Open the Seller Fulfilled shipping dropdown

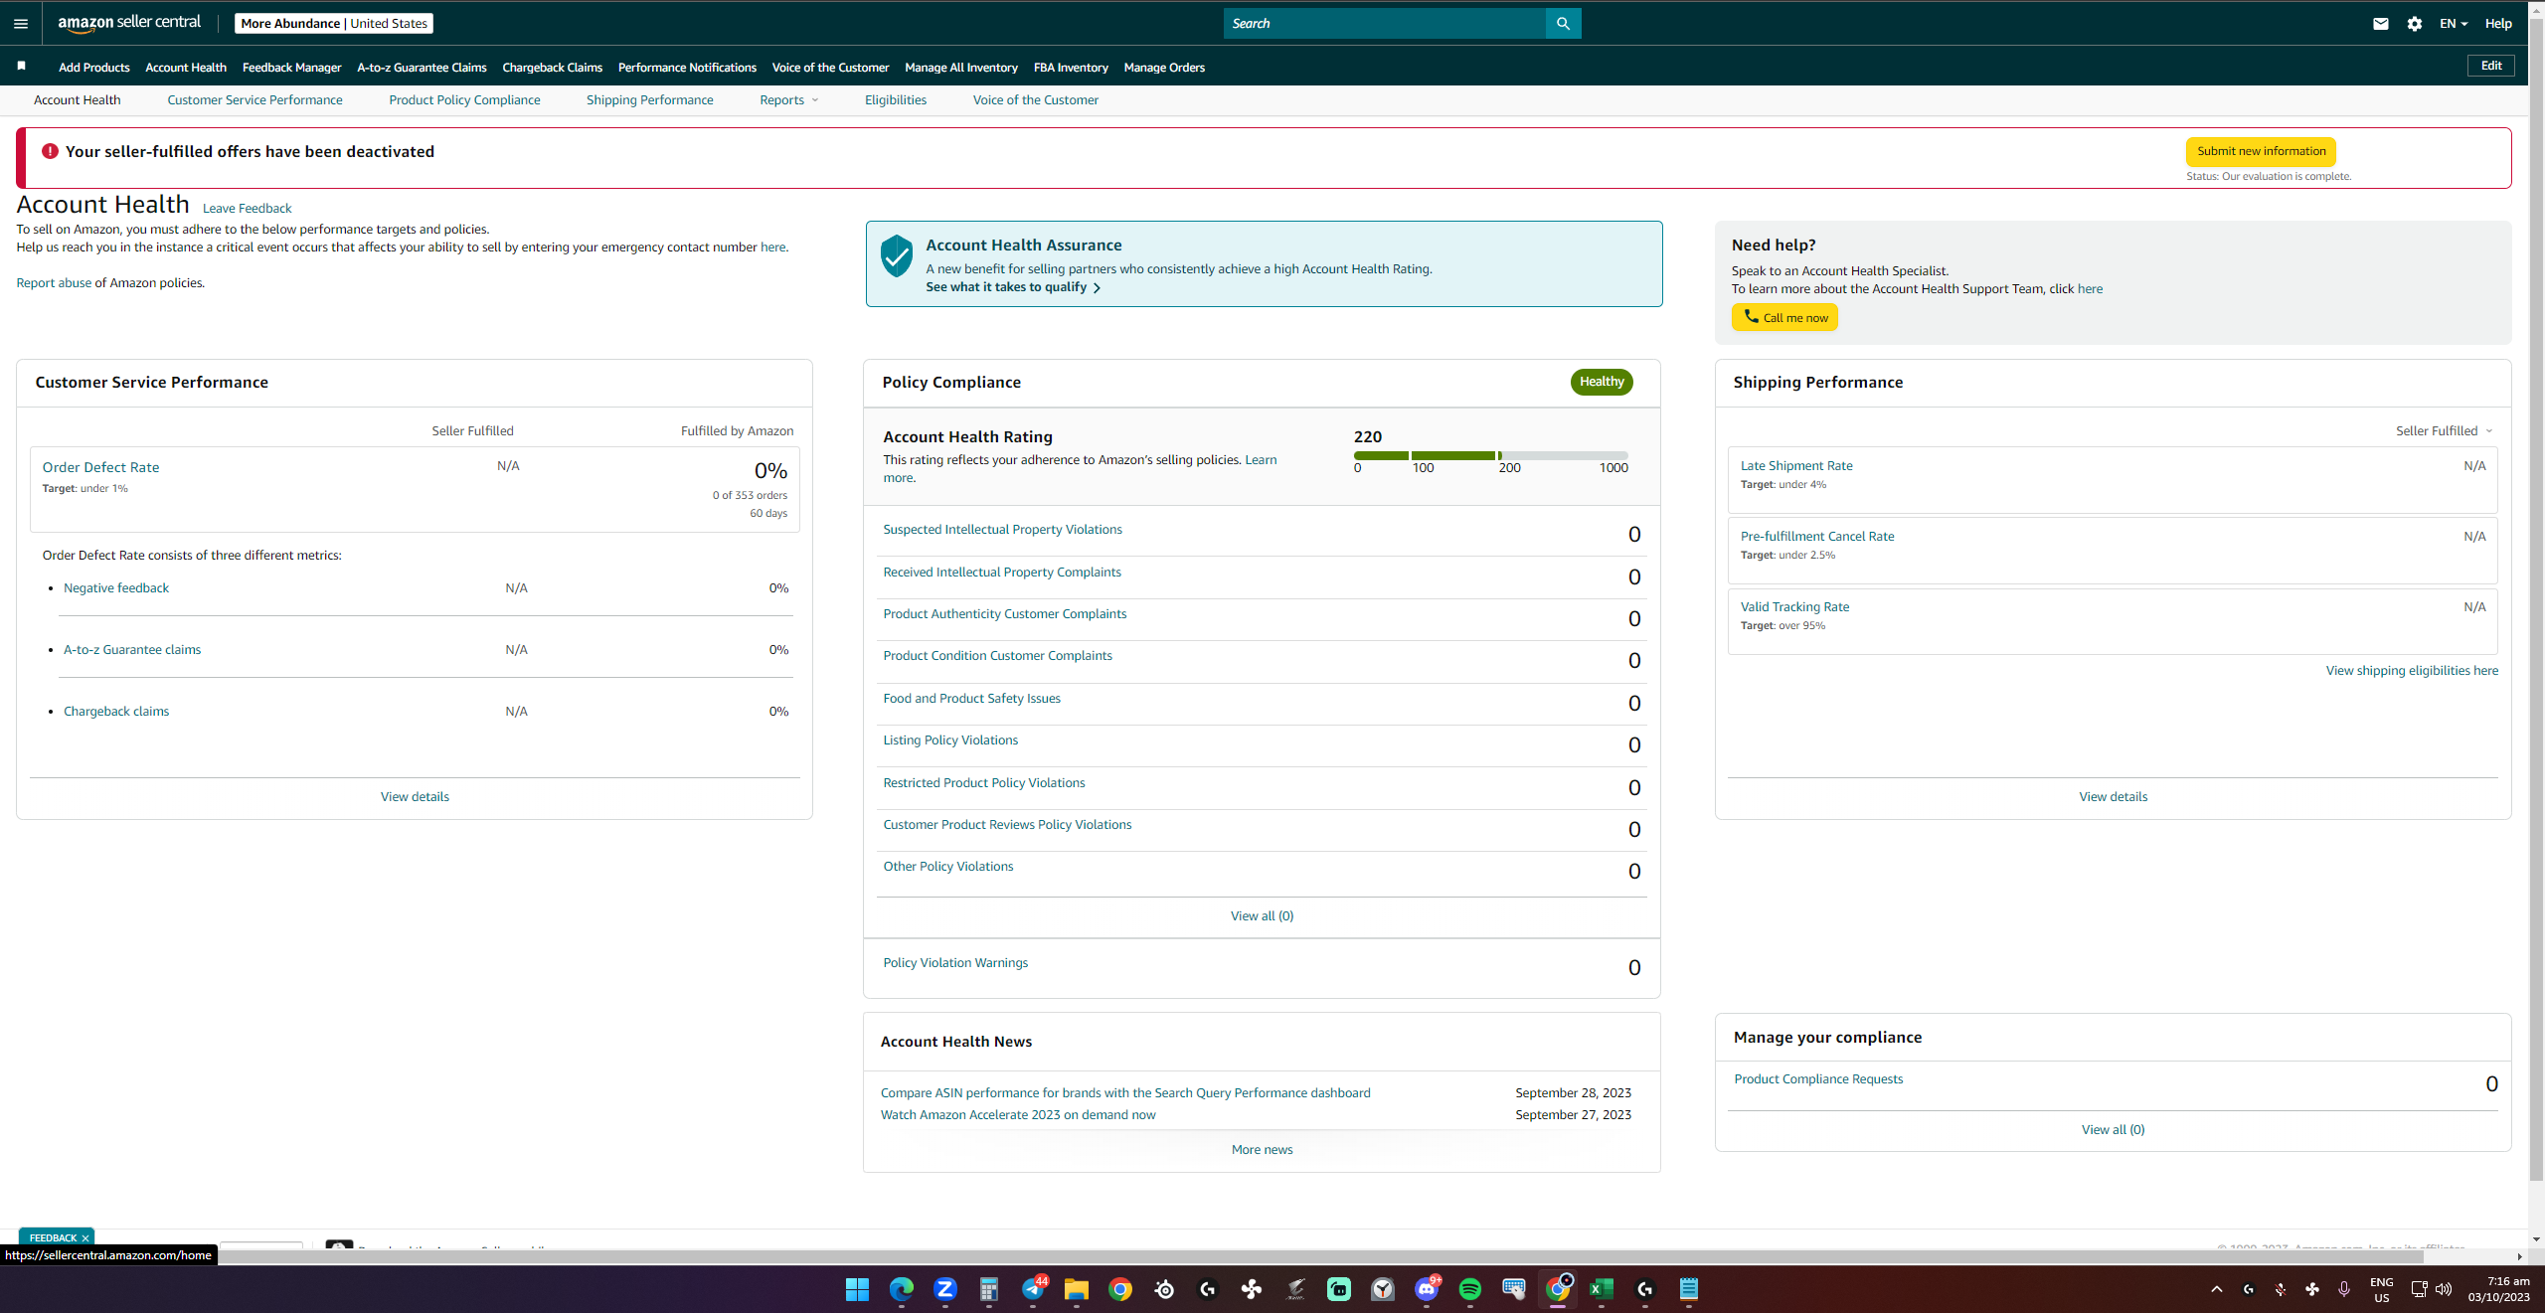[2445, 430]
